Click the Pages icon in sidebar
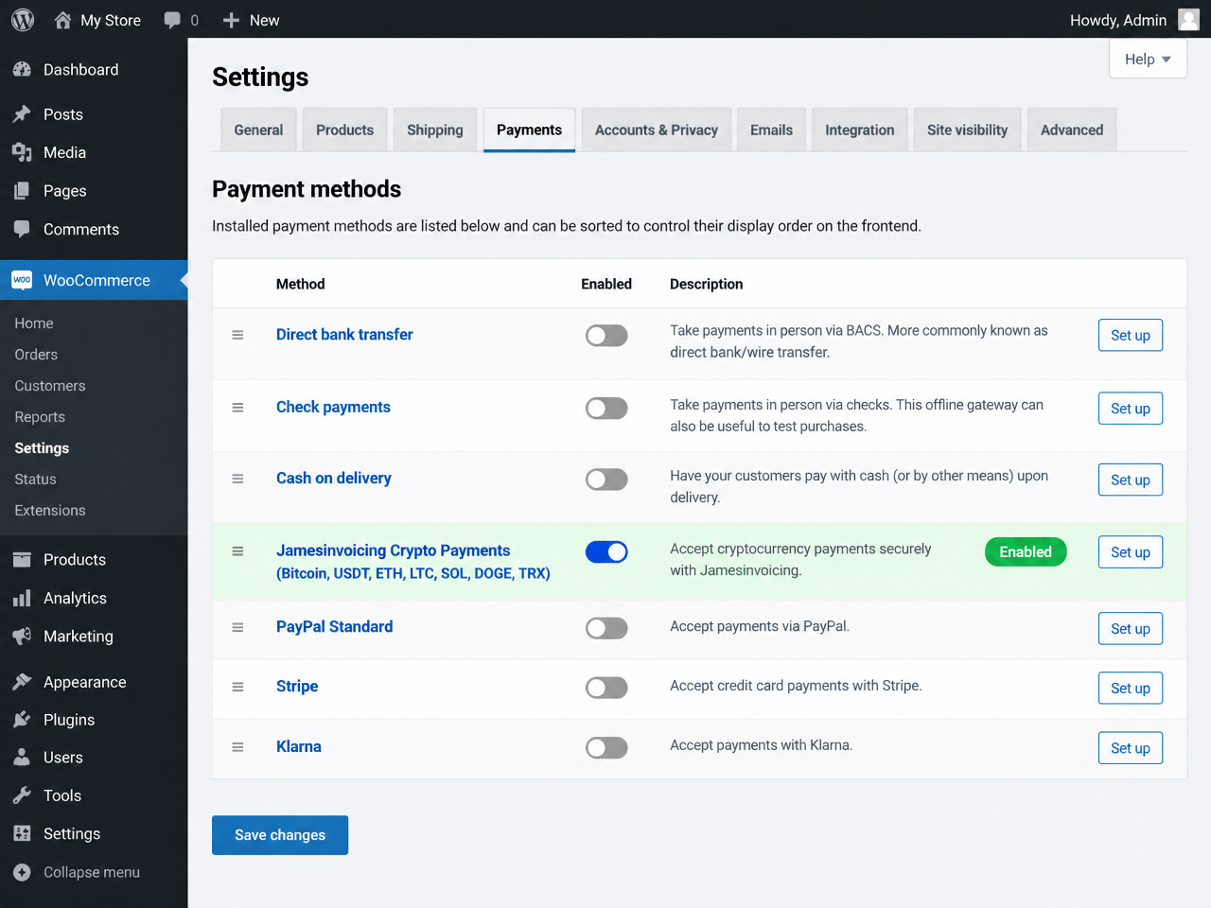 23,191
